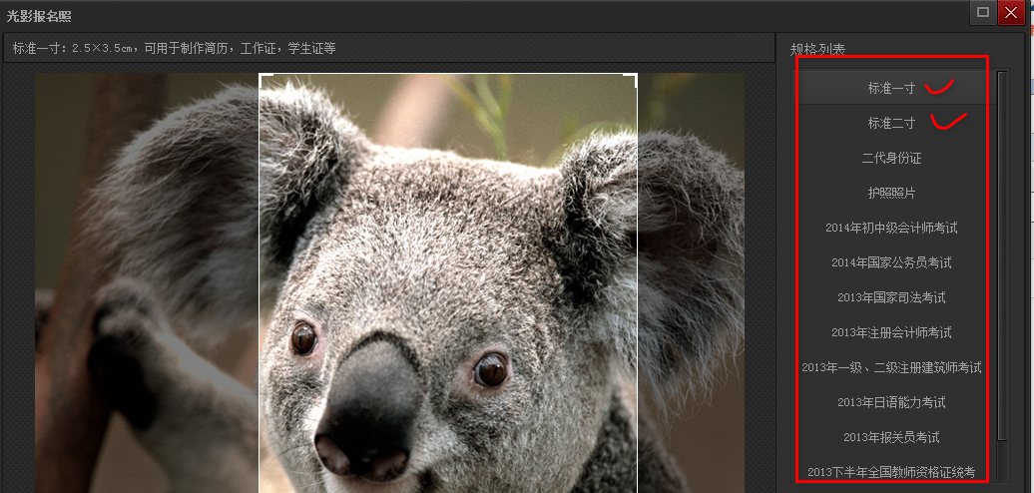Click the spec list vertical scrollbar
Image resolution: width=1034 pixels, height=493 pixels.
(x=1002, y=255)
